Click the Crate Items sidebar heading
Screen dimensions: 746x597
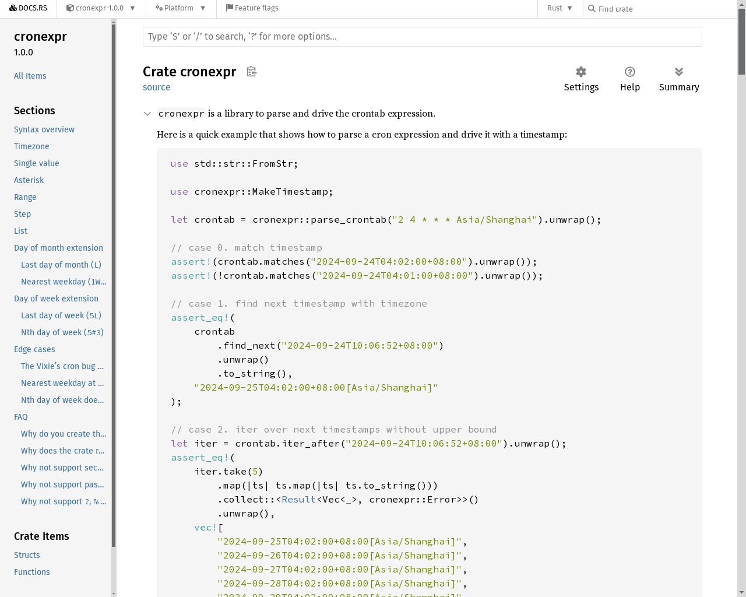(41, 536)
